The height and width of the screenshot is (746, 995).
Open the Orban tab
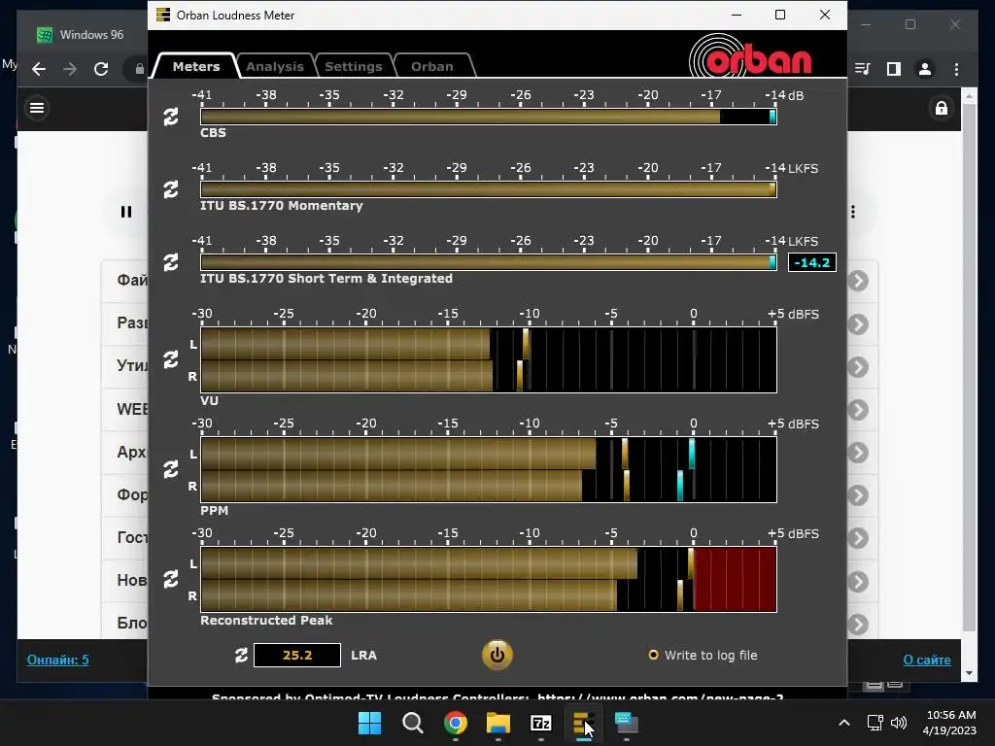(432, 66)
